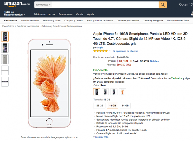Select the 16 GB size option

(x=112, y=106)
